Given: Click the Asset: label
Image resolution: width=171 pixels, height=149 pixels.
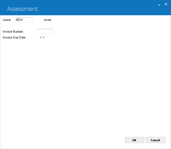Looking at the screenshot, I should pyautogui.click(x=48, y=20).
